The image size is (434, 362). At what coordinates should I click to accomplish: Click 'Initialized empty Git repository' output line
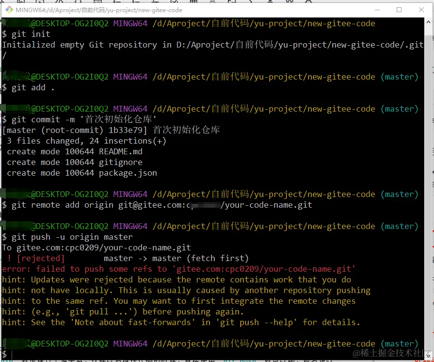(x=212, y=45)
